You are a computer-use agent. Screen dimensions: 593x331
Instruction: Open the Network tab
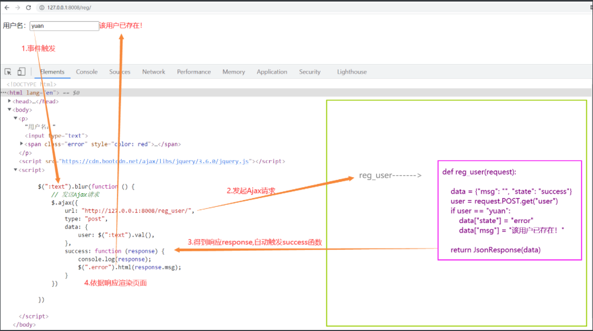click(153, 72)
